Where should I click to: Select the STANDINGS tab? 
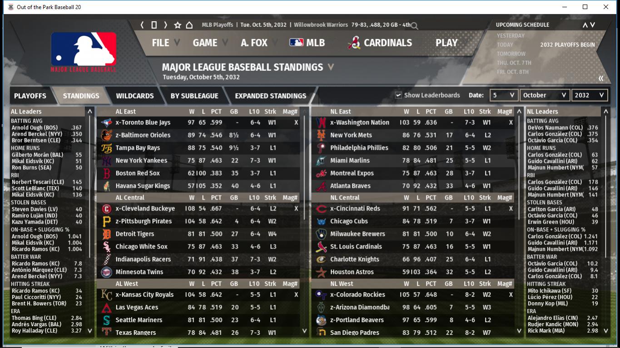[81, 96]
